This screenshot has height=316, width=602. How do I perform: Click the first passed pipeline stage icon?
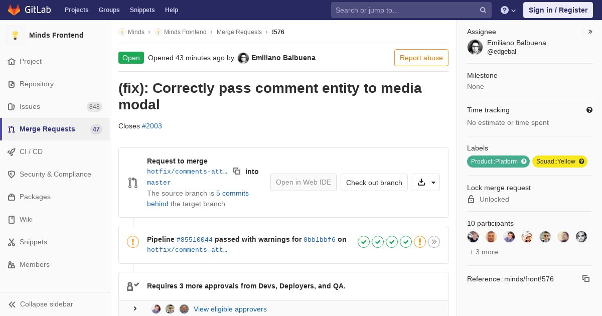tap(364, 242)
